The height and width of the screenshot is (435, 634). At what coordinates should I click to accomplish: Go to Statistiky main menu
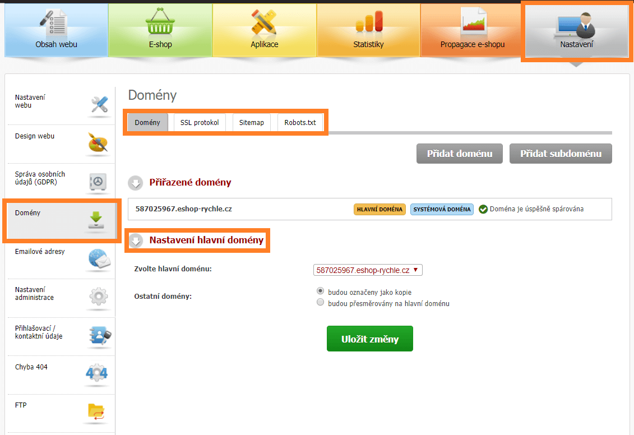368,30
